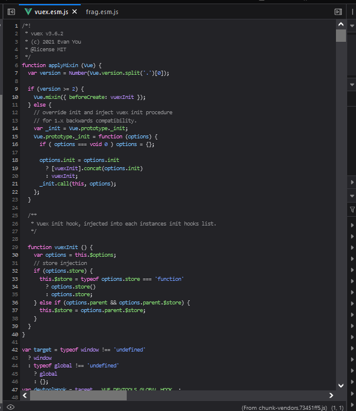Screen dimensions: 356x411
Task: Click the vuexInit function name on line 29
Action: [x=66, y=247]
